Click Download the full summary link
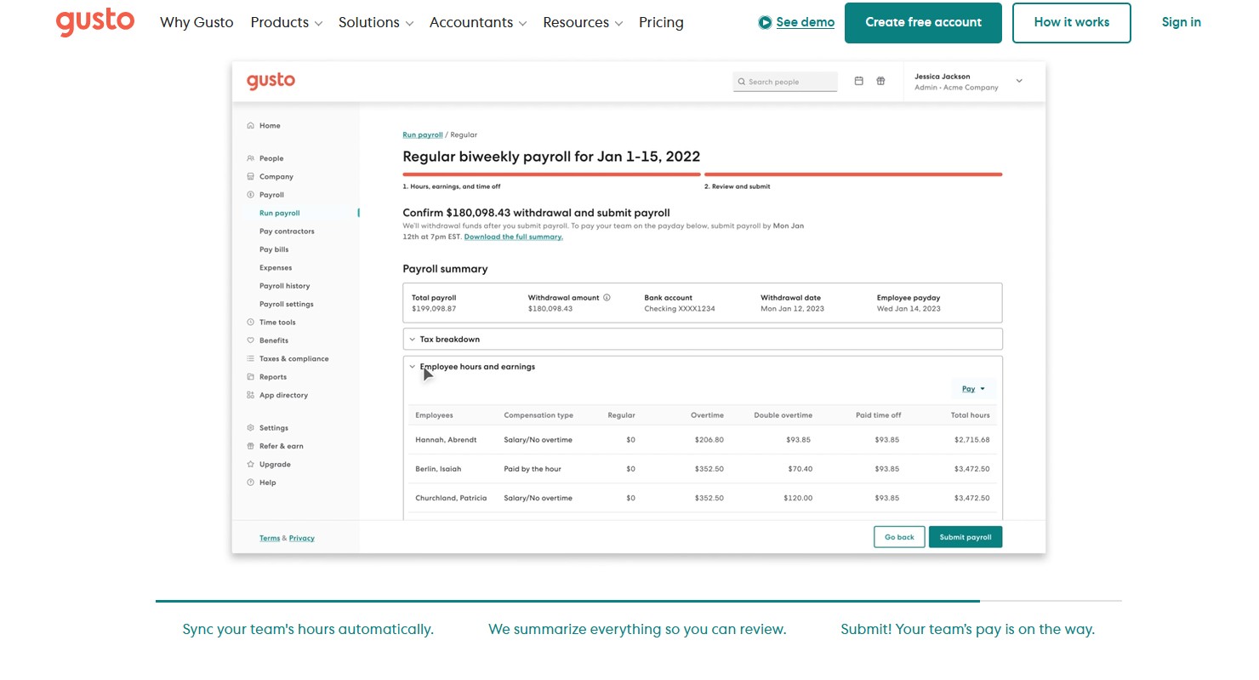 click(513, 237)
